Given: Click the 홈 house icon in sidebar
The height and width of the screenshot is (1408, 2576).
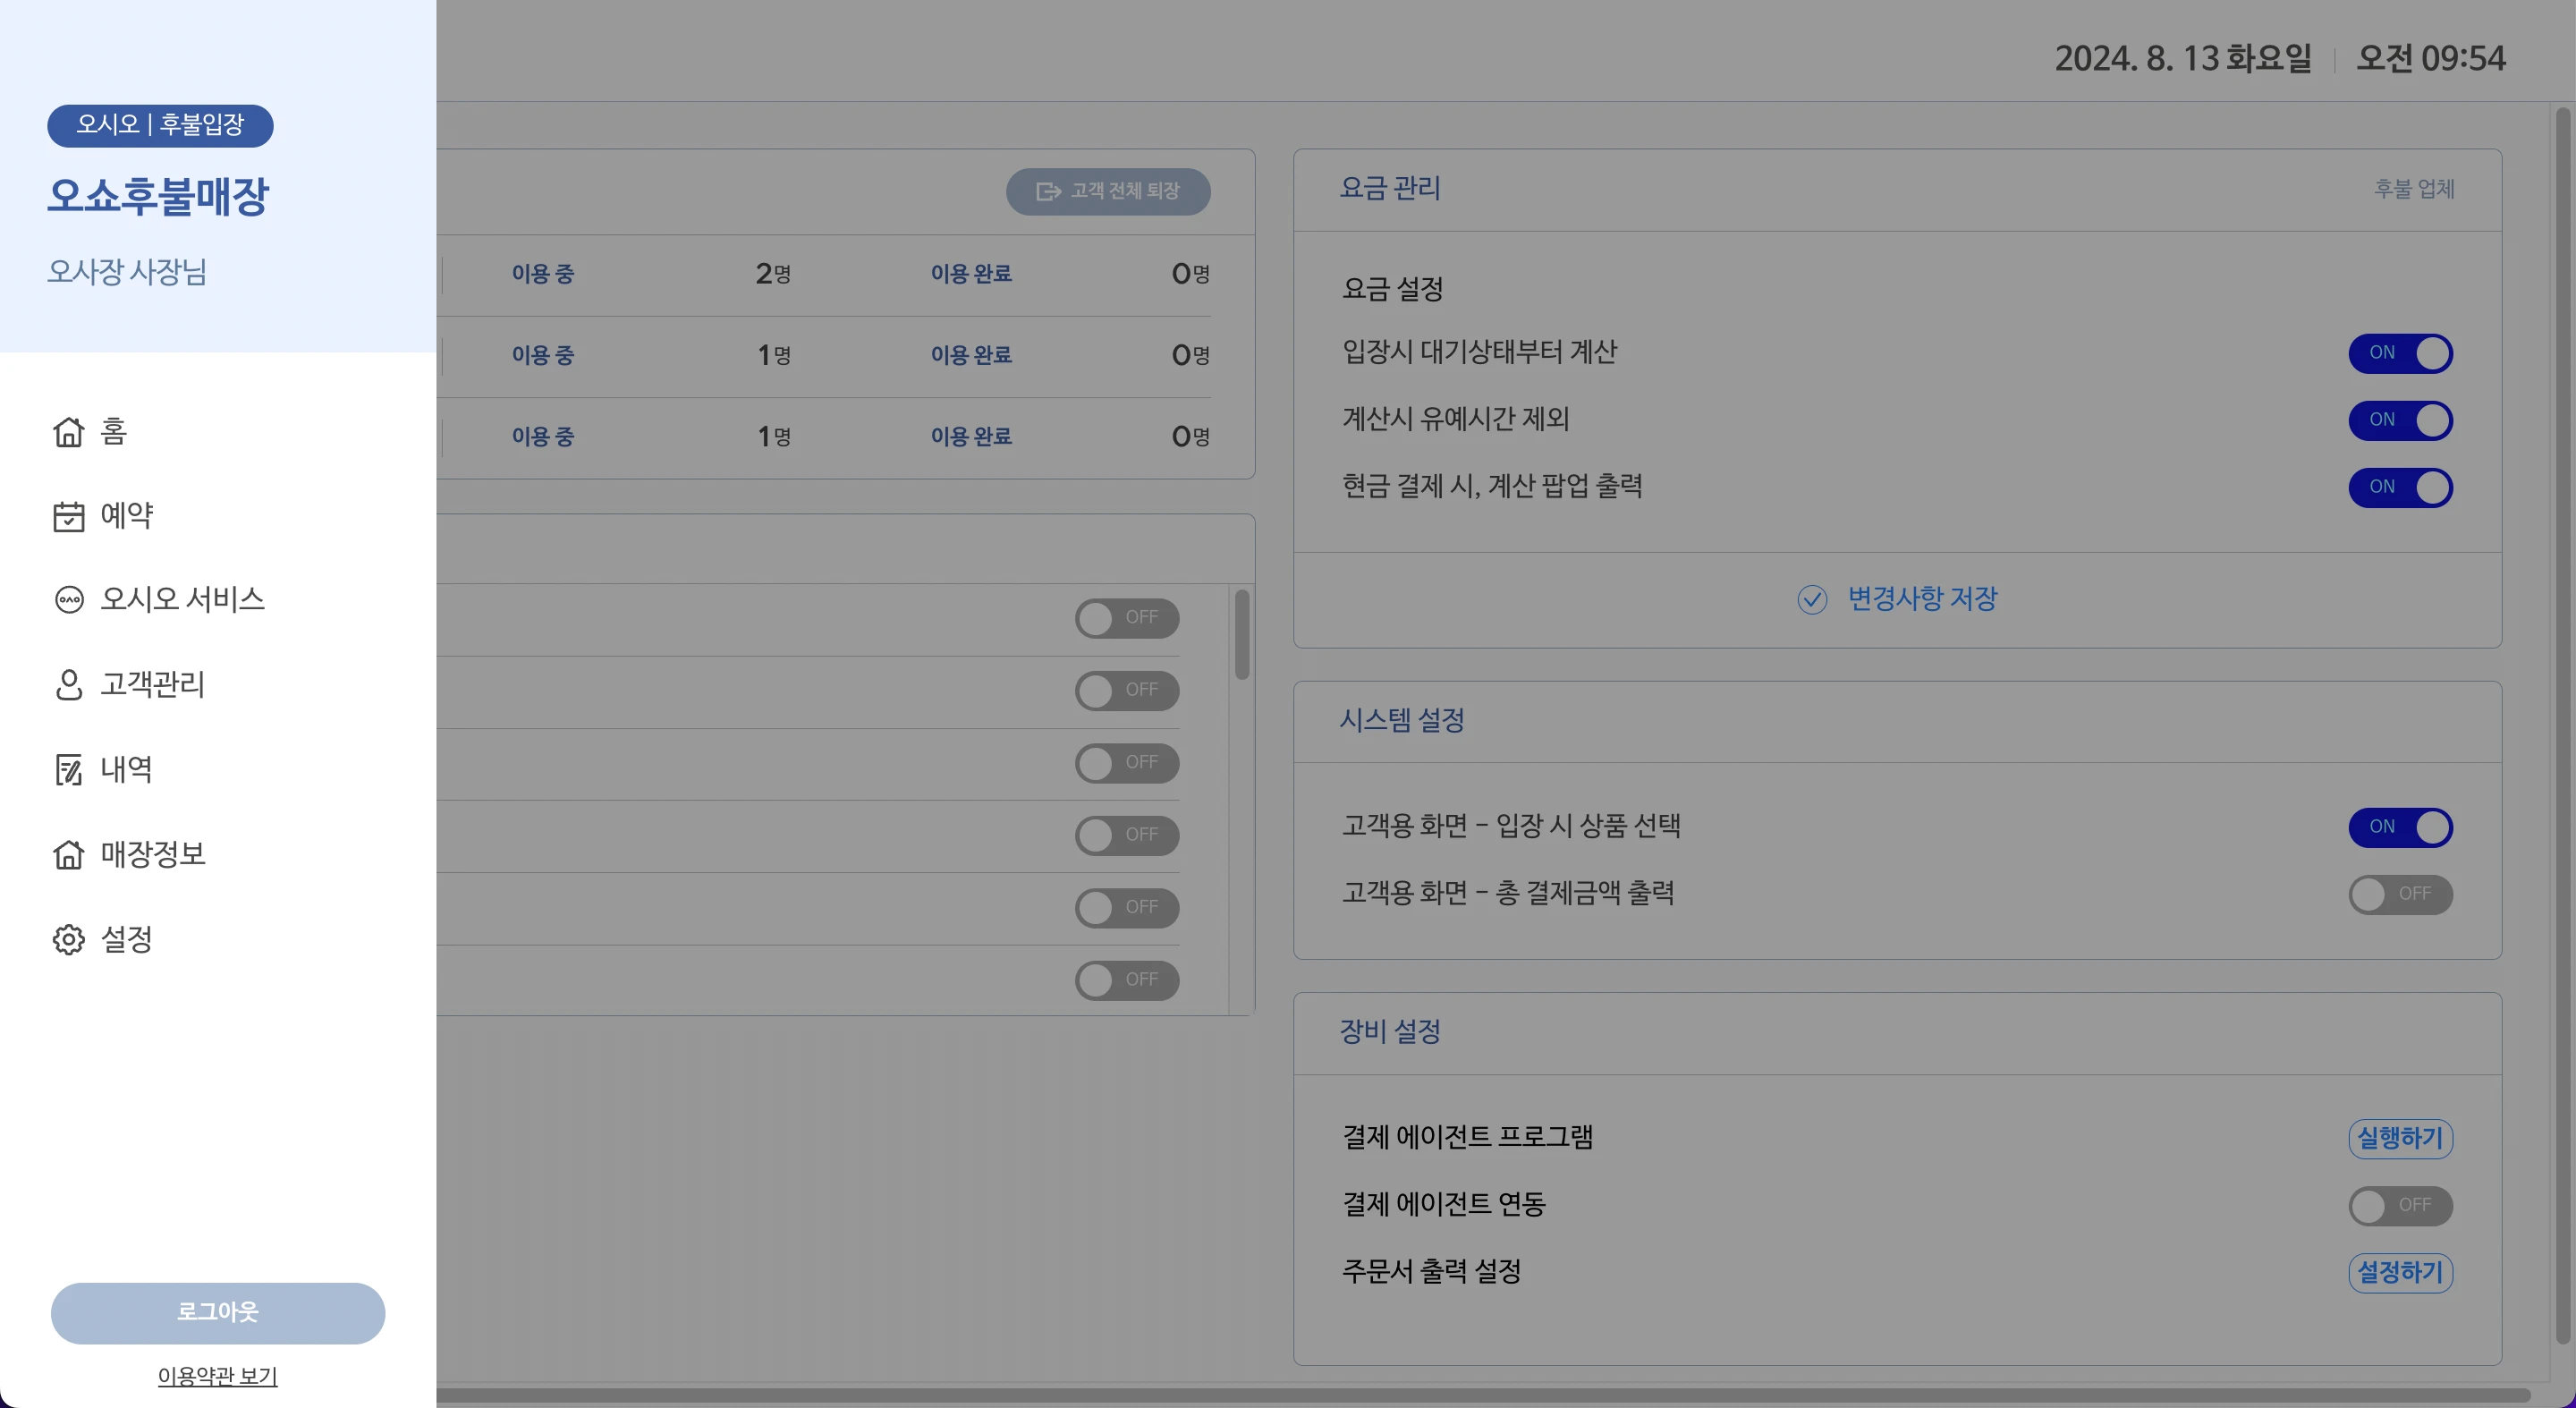Looking at the screenshot, I should tap(68, 431).
